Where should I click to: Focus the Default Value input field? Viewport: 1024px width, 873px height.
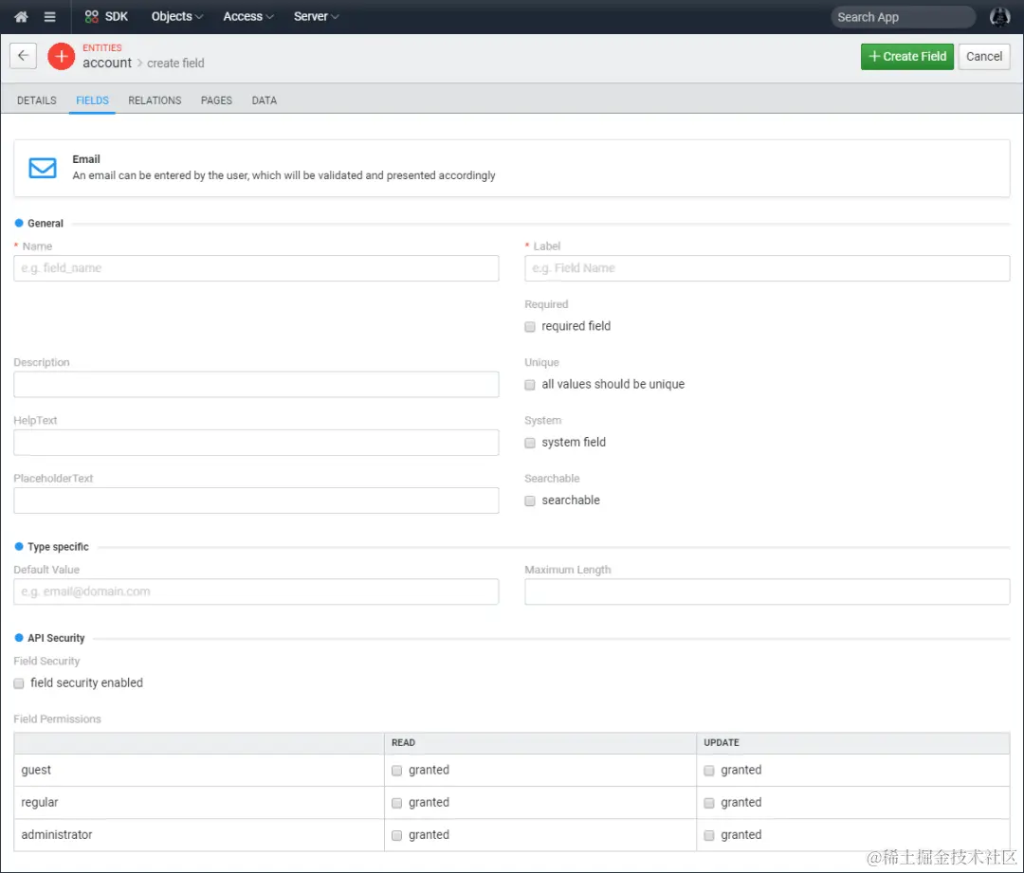click(256, 591)
